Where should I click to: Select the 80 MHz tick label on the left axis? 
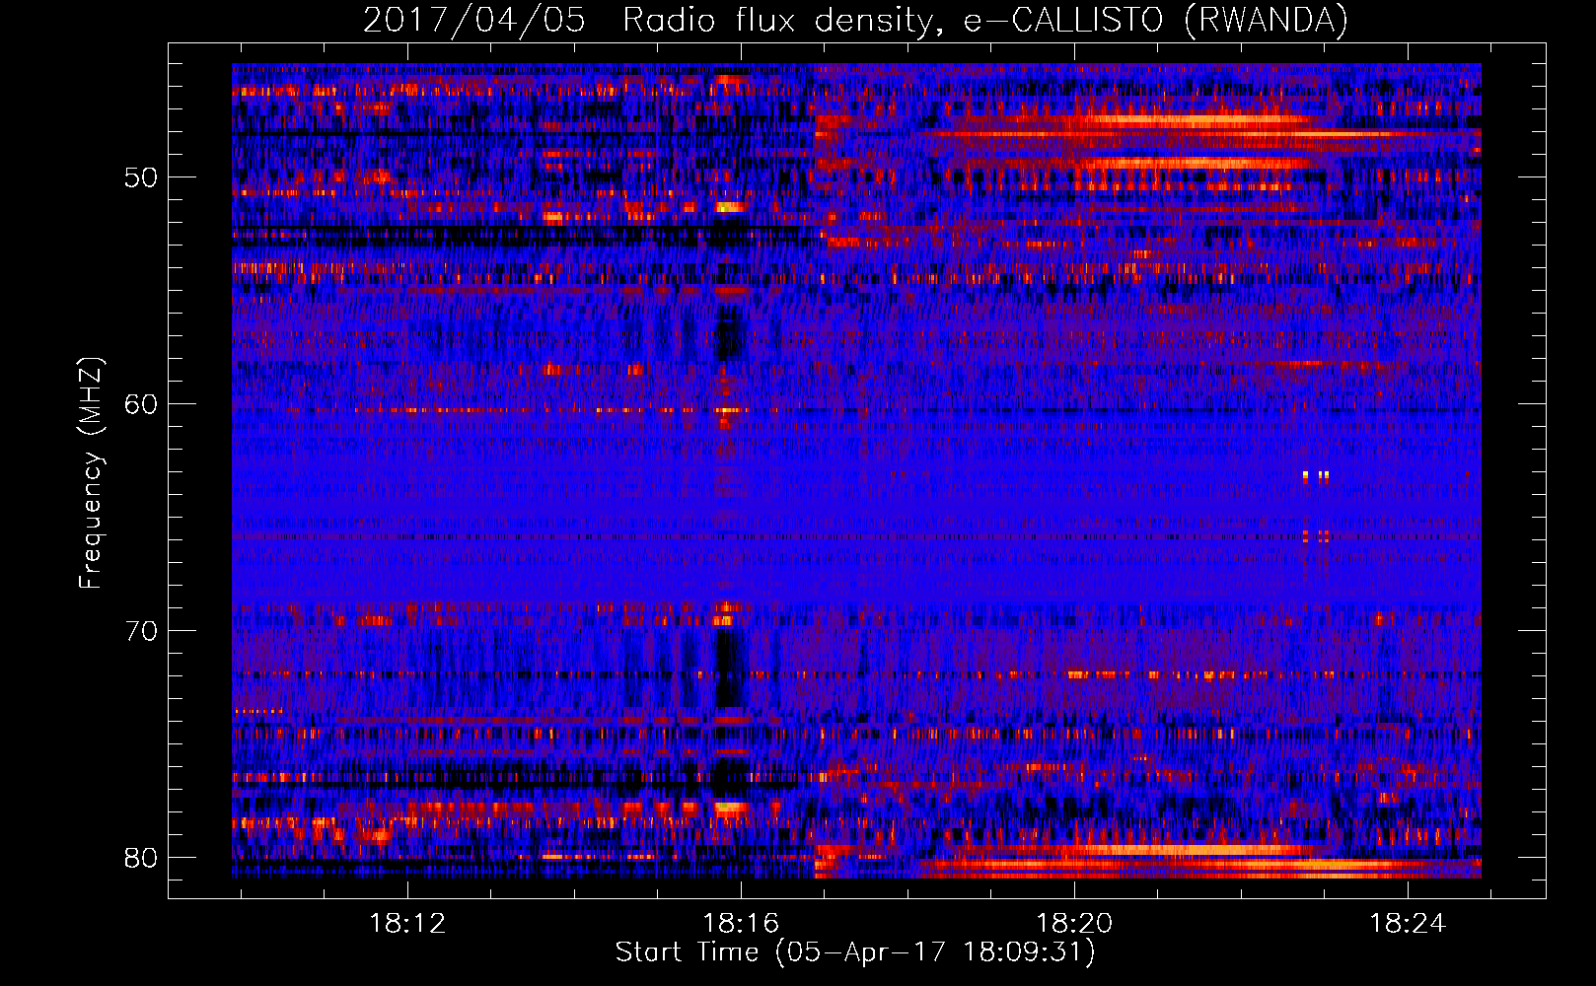(140, 858)
